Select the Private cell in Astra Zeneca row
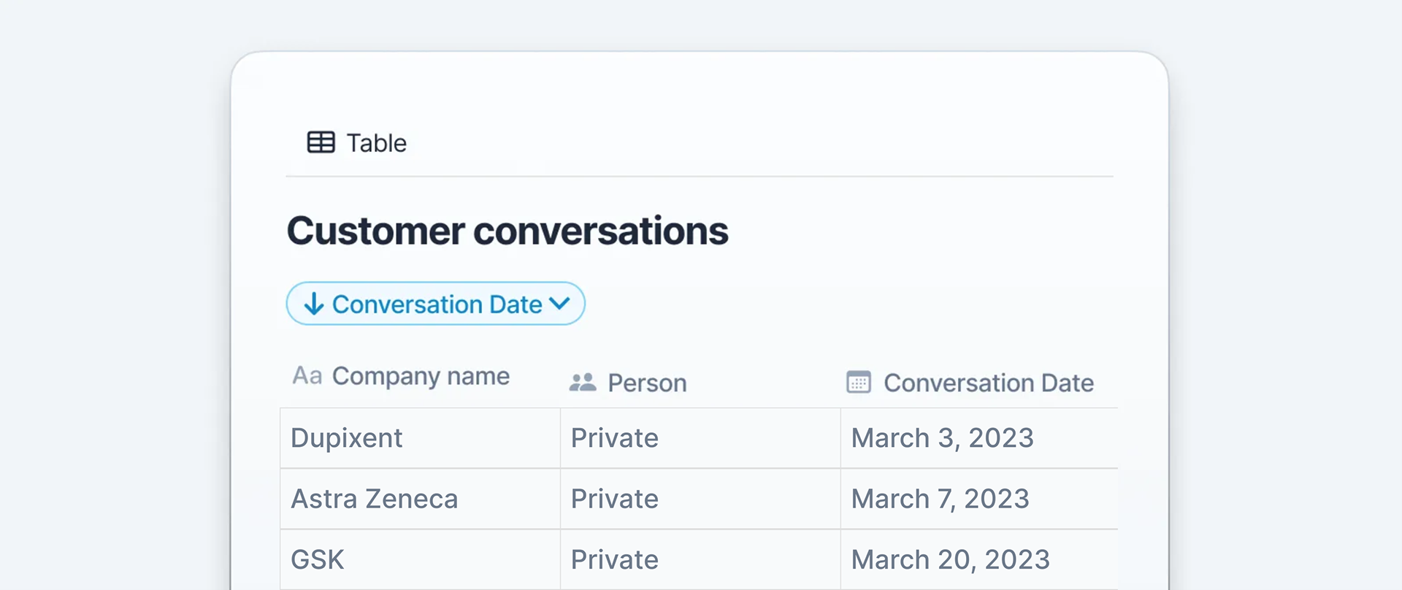Screen dimensions: 1402x590 pyautogui.click(x=700, y=499)
